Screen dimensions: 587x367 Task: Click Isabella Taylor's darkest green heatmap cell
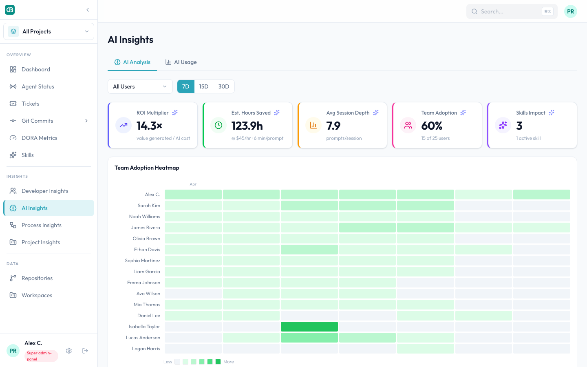tap(309, 327)
